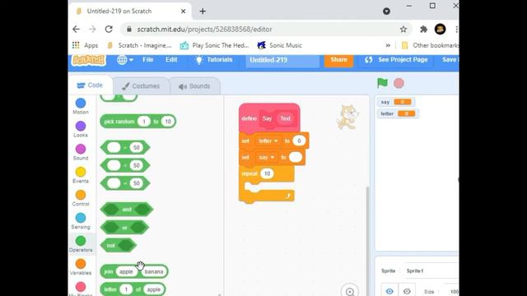Switch to the Sounds tab

click(194, 86)
